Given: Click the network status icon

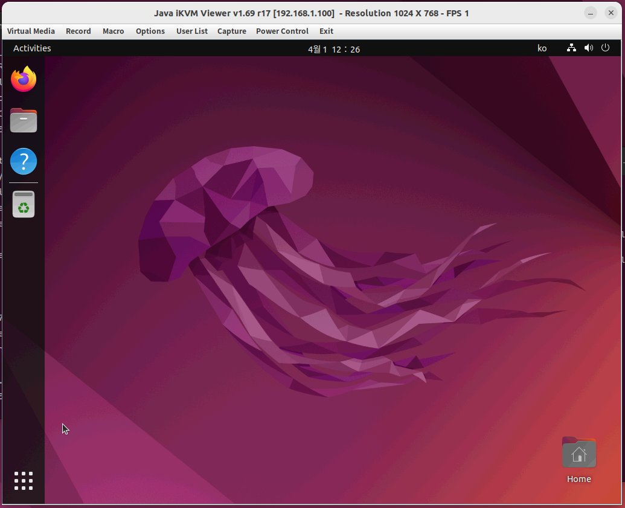Looking at the screenshot, I should click(571, 48).
